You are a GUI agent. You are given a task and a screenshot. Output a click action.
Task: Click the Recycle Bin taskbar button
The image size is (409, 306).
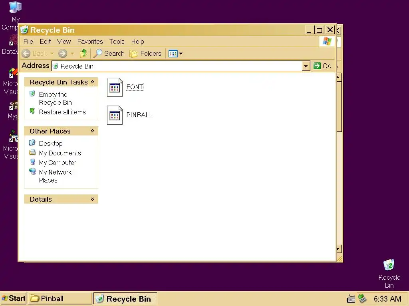pyautogui.click(x=125, y=299)
